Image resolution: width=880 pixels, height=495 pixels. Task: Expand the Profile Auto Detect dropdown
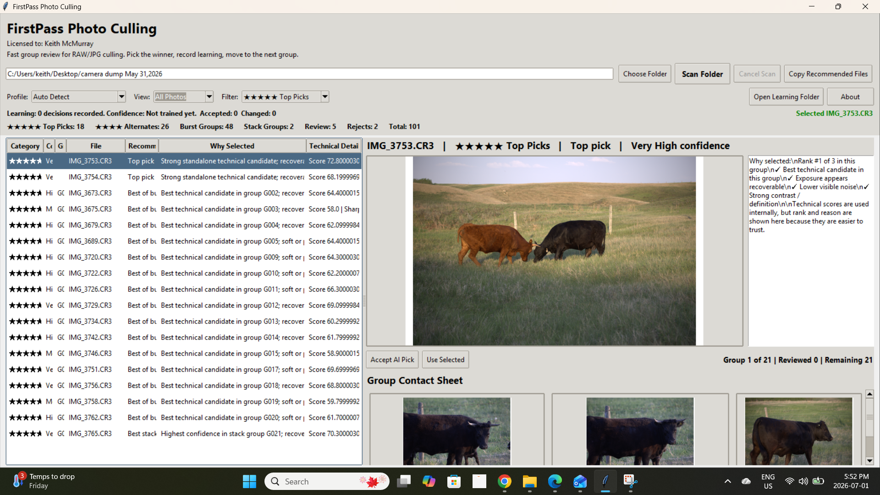pyautogui.click(x=121, y=97)
